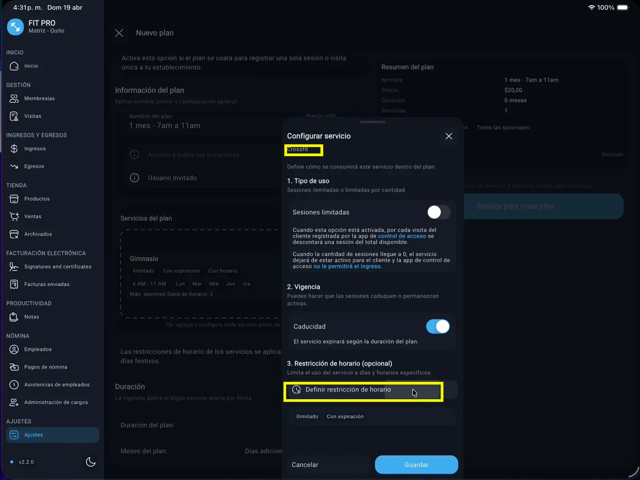Click Cancelar in the service dialog
640x480 pixels.
coord(305,465)
